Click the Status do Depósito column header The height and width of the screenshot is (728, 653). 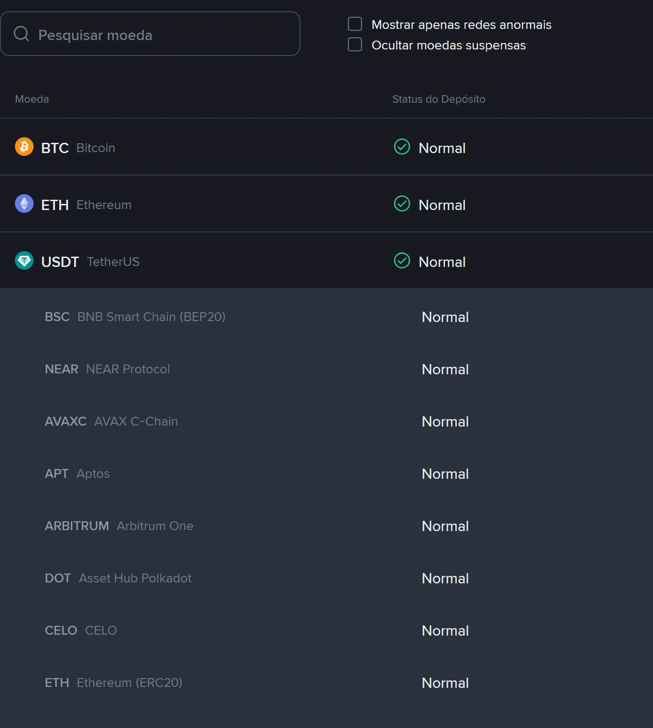pos(439,99)
